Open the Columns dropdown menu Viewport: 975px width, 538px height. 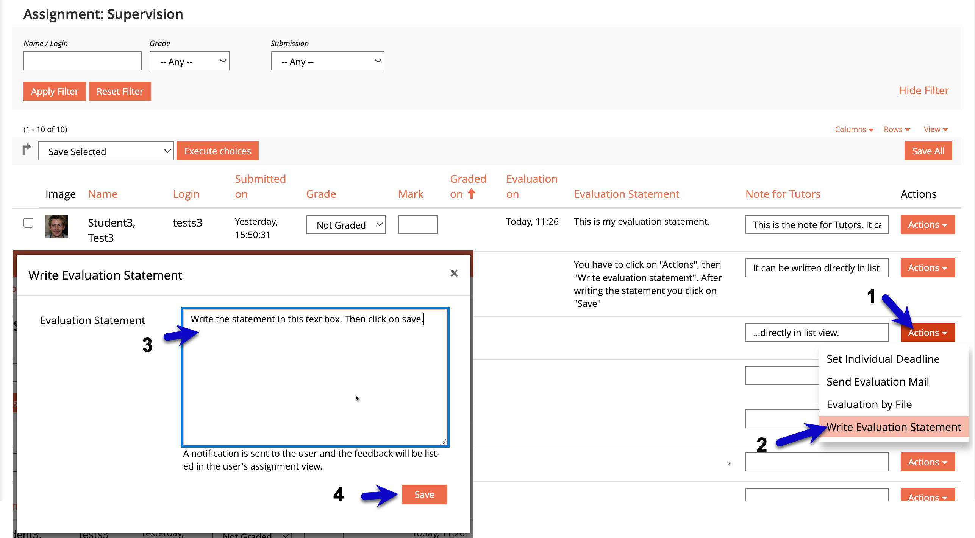(x=854, y=129)
